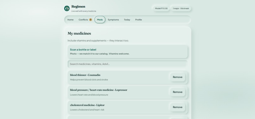Image resolution: width=255 pixels, height=119 pixels.
Task: Click 'Helps prevent blood clots and stroke' text
Action: coord(89,80)
